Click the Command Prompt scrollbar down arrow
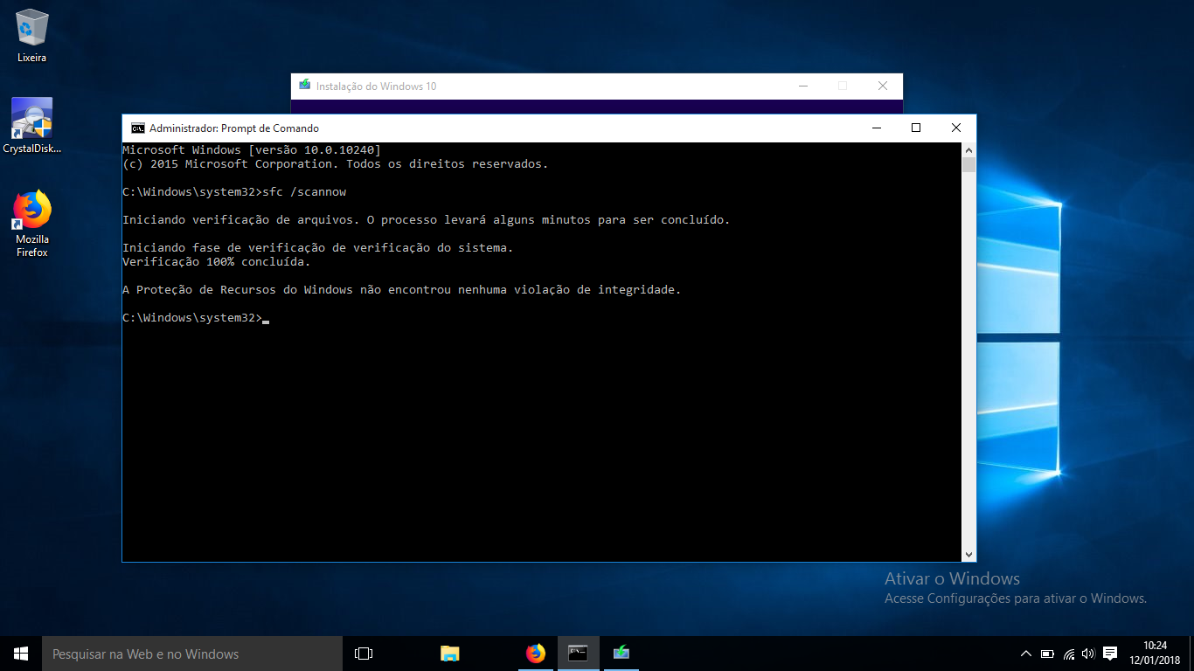 [968, 554]
